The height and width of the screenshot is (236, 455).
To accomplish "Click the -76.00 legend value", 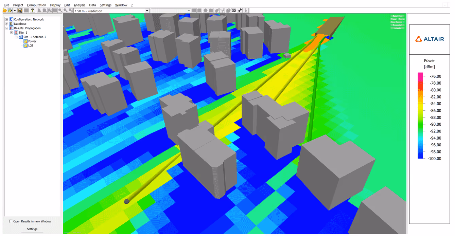I will [x=435, y=76].
